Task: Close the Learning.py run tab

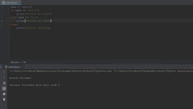Action: [22, 67]
